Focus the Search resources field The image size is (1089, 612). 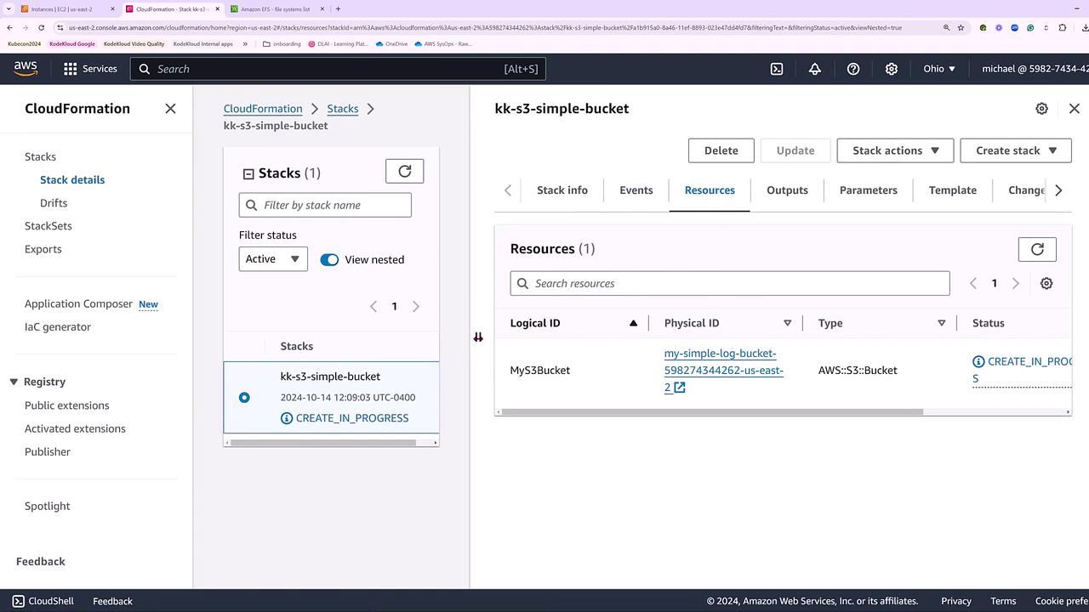[730, 284]
